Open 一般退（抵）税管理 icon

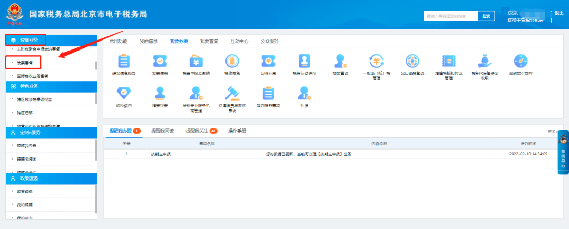click(x=376, y=61)
